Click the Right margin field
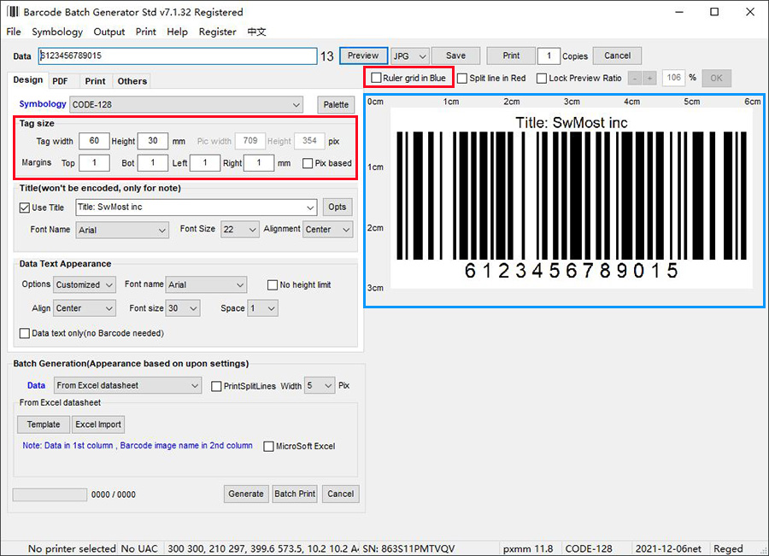The height and width of the screenshot is (556, 769). click(259, 163)
